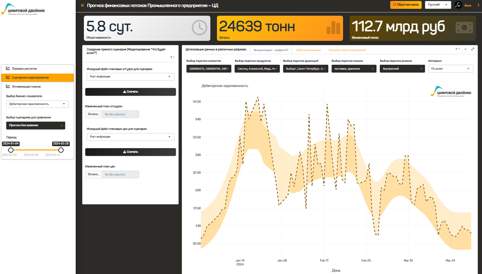Open help in the scenario creation panel
The image size is (482, 274).
(x=172, y=58)
